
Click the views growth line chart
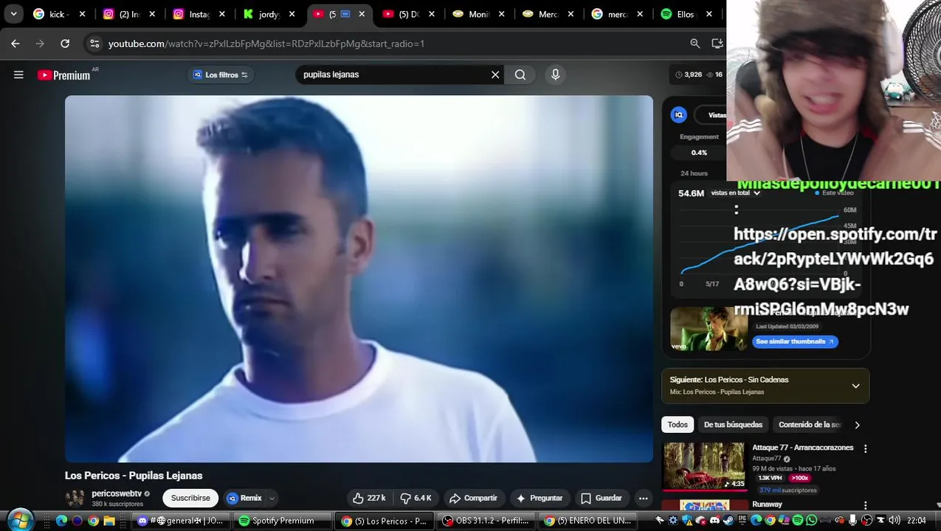pyautogui.click(x=760, y=243)
